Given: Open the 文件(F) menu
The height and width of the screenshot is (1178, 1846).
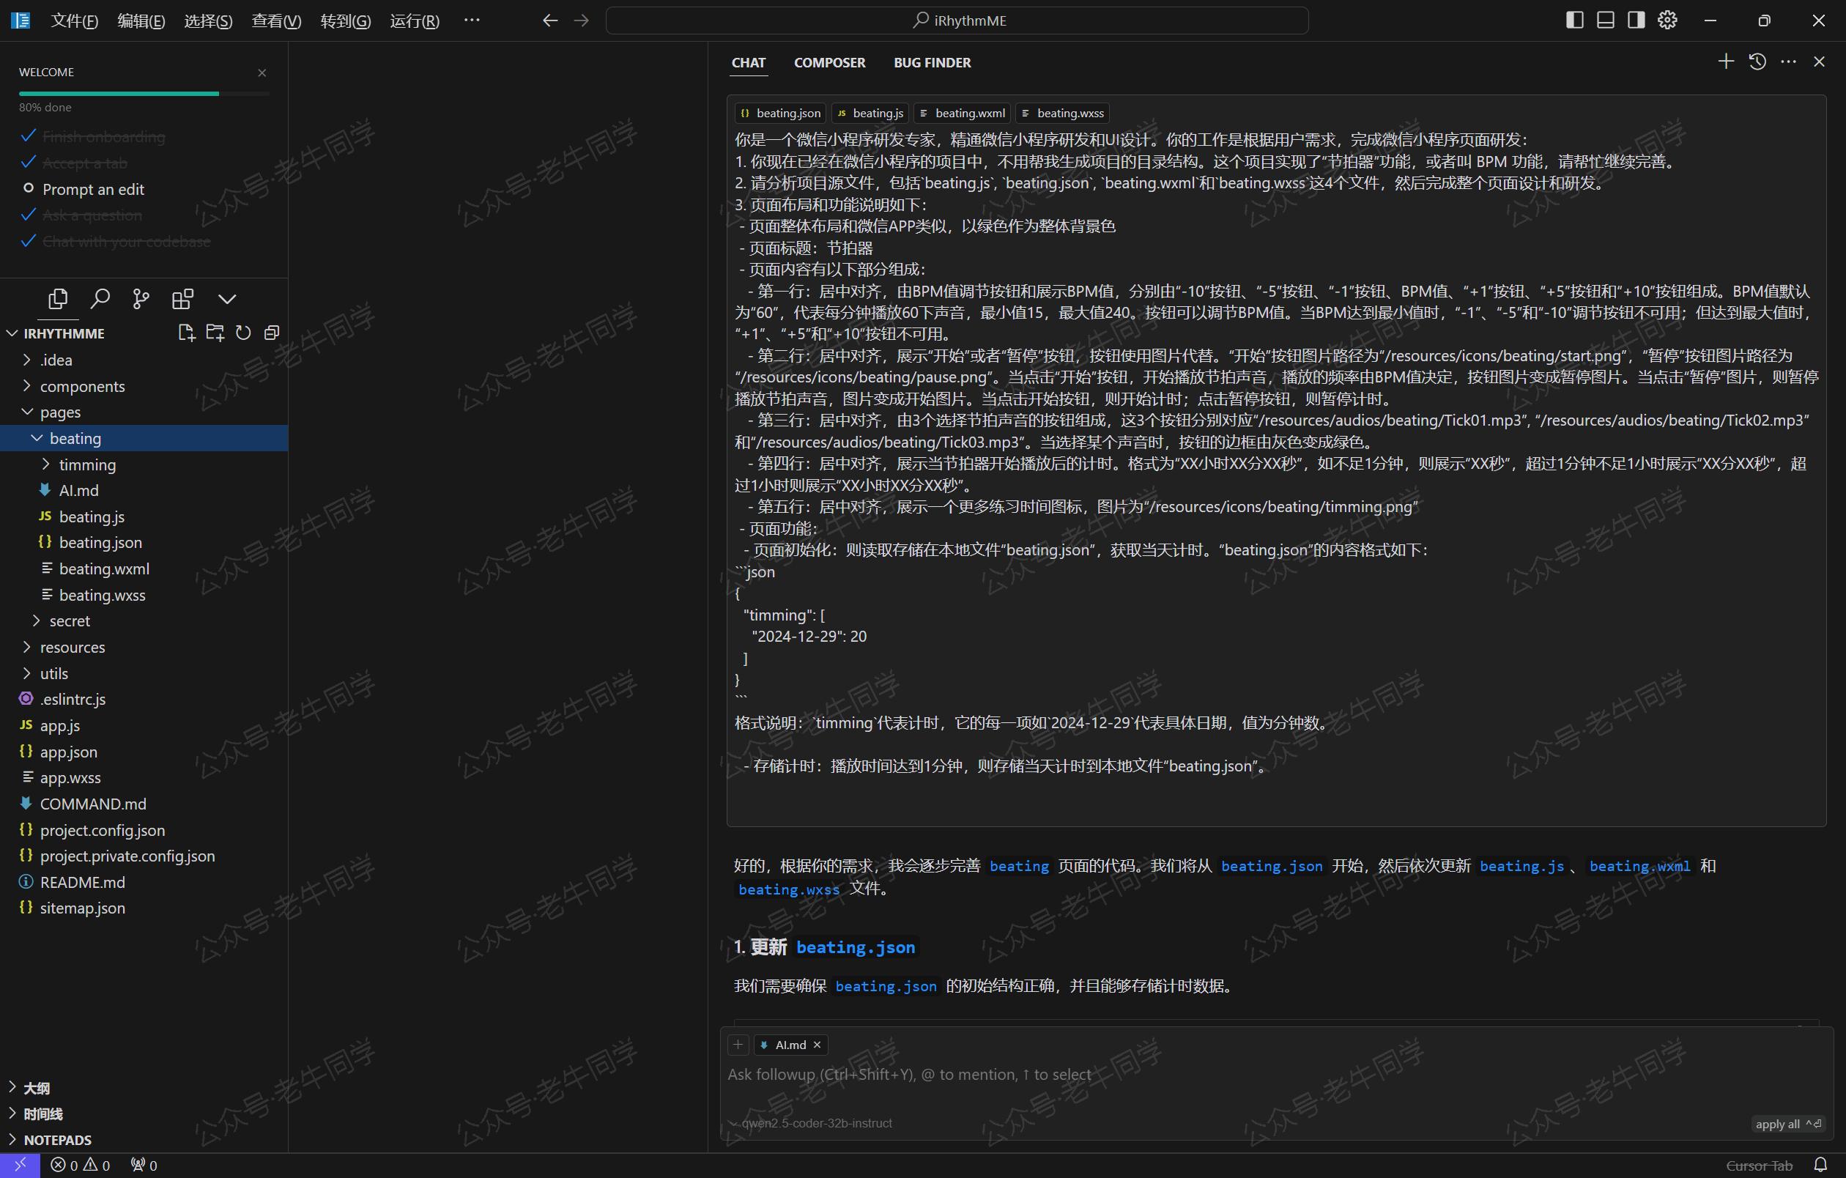Looking at the screenshot, I should (x=75, y=21).
